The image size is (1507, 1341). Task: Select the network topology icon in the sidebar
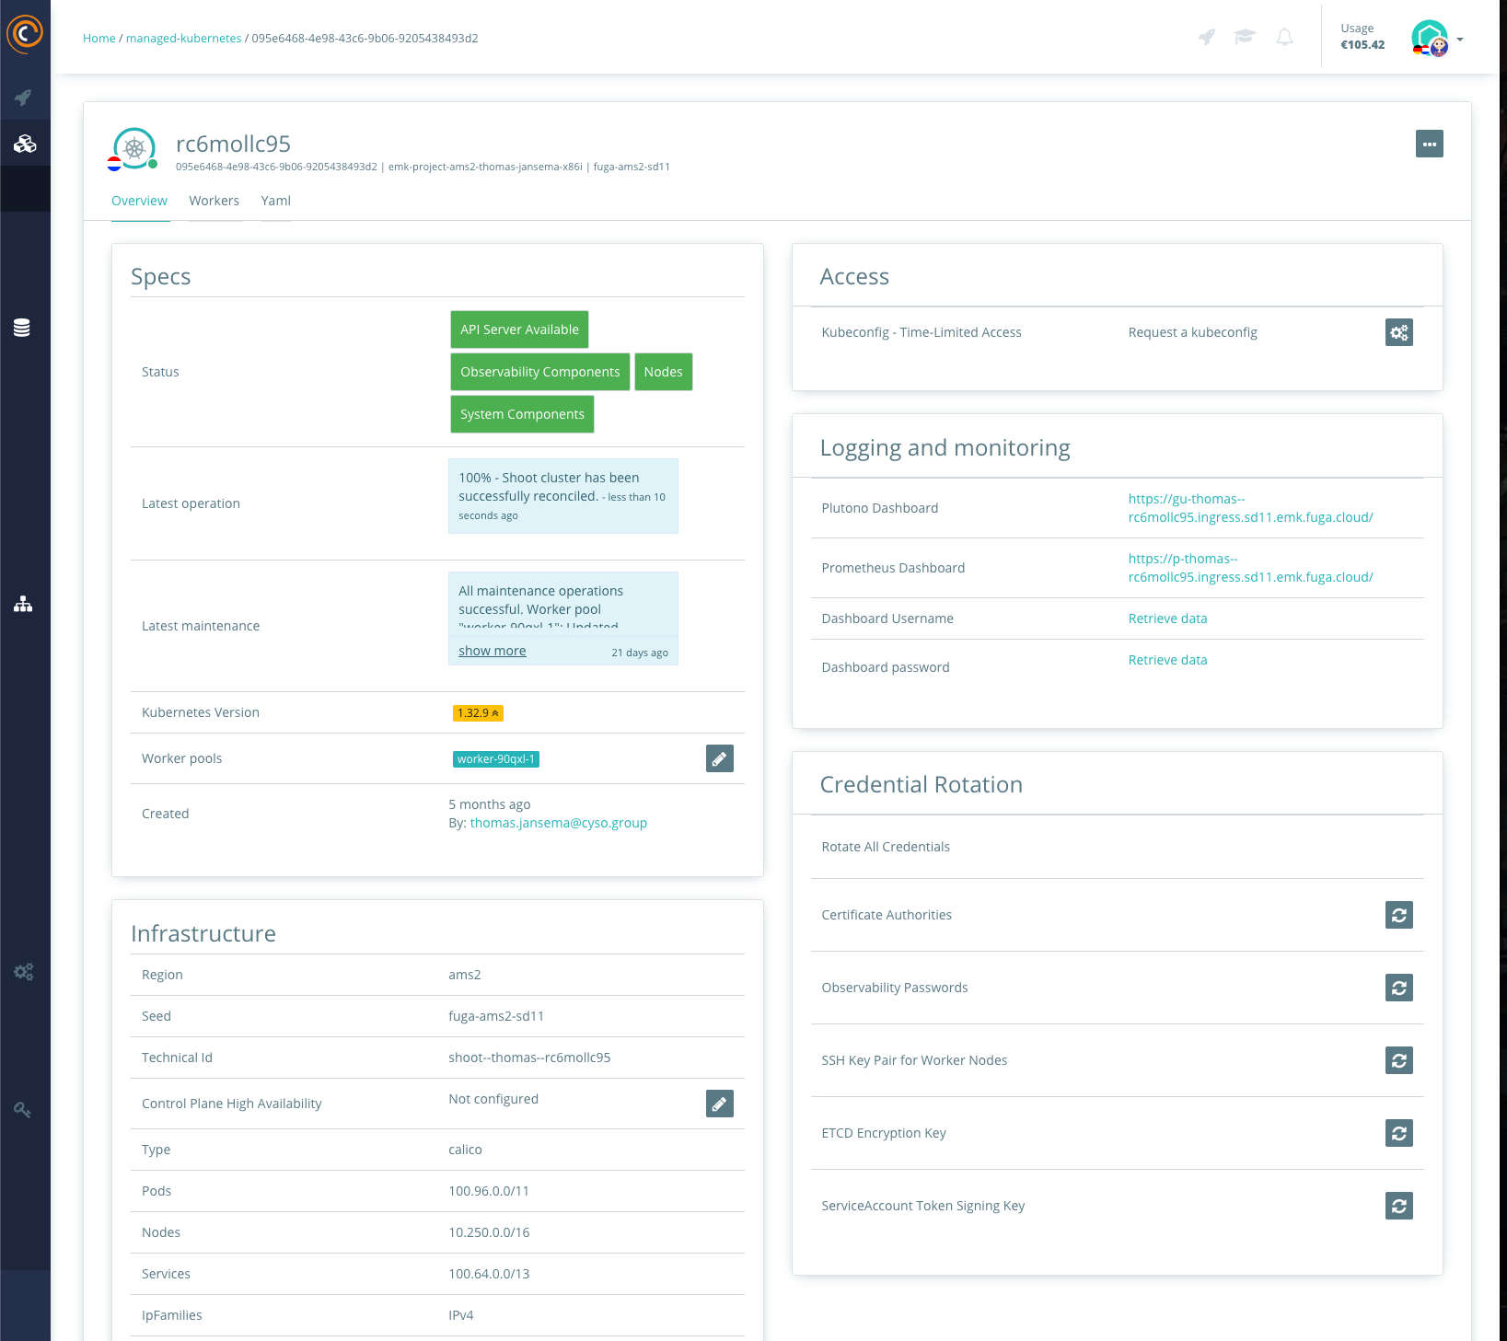[x=22, y=604]
